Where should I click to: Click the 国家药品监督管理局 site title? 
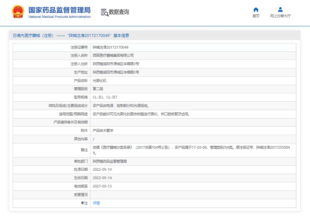click(60, 10)
